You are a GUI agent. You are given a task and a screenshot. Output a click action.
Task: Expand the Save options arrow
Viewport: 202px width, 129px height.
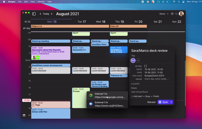[x=171, y=102]
